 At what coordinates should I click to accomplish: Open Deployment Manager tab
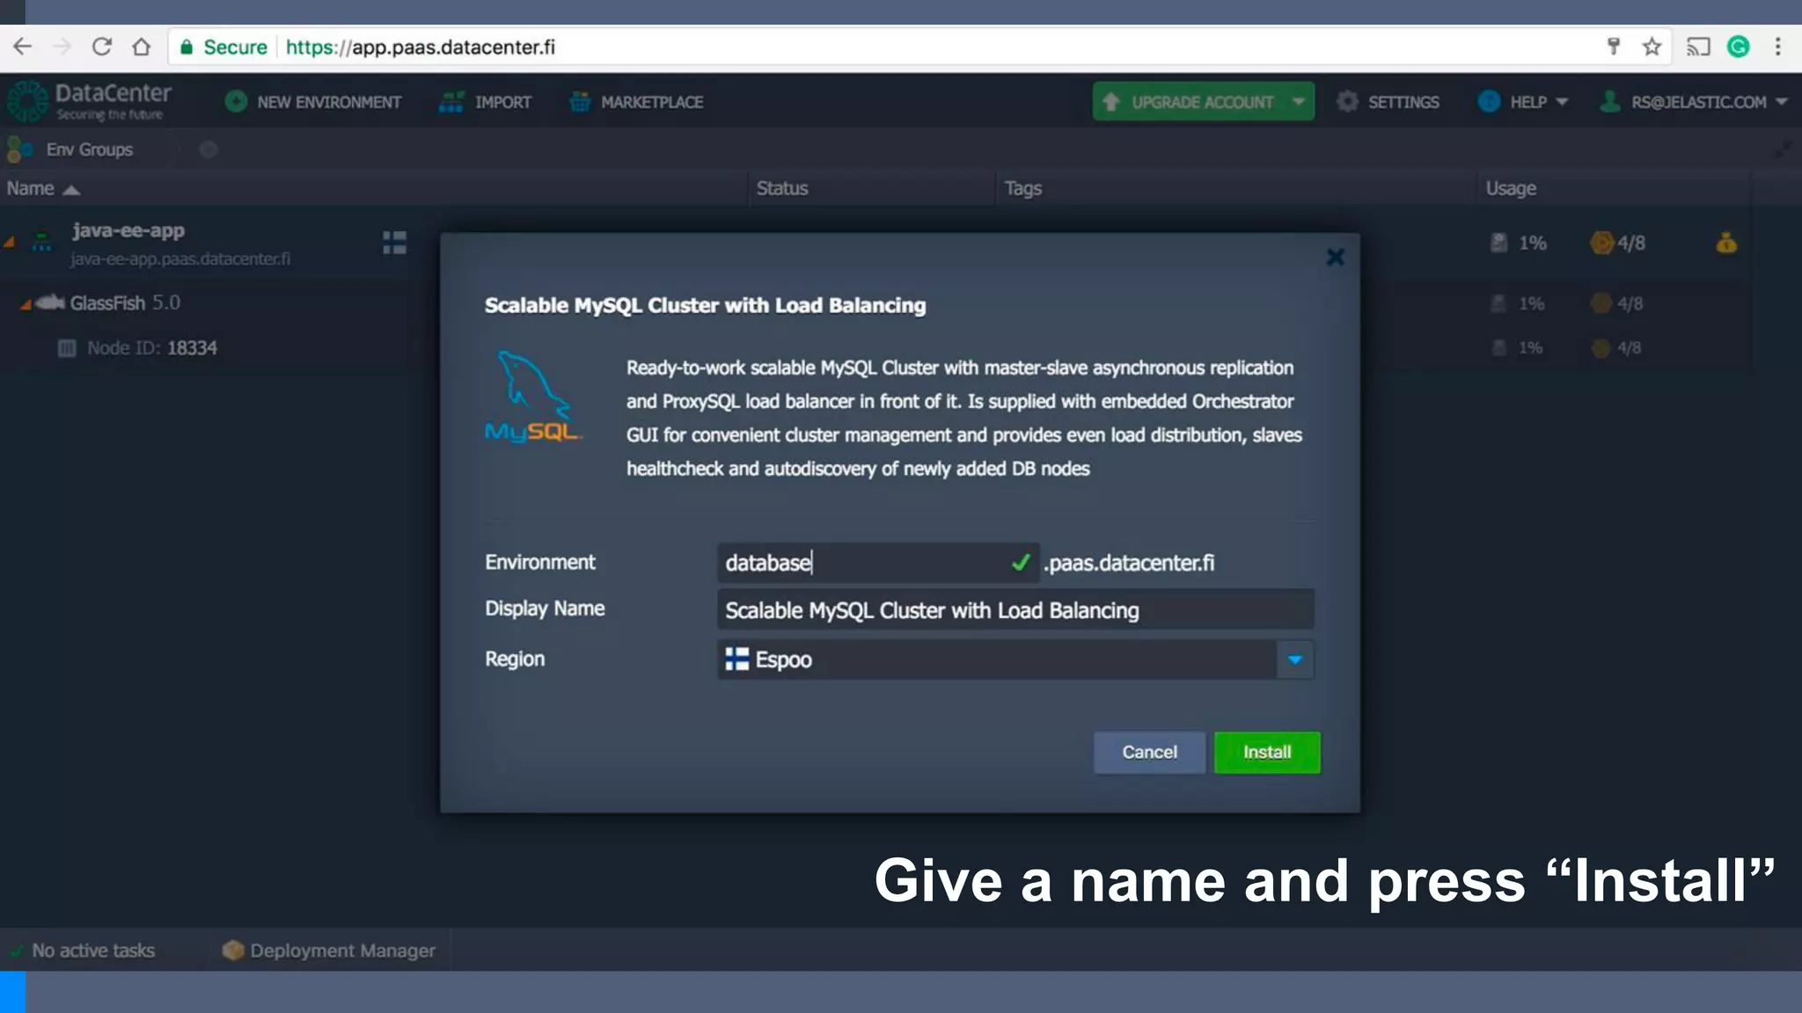coord(328,951)
